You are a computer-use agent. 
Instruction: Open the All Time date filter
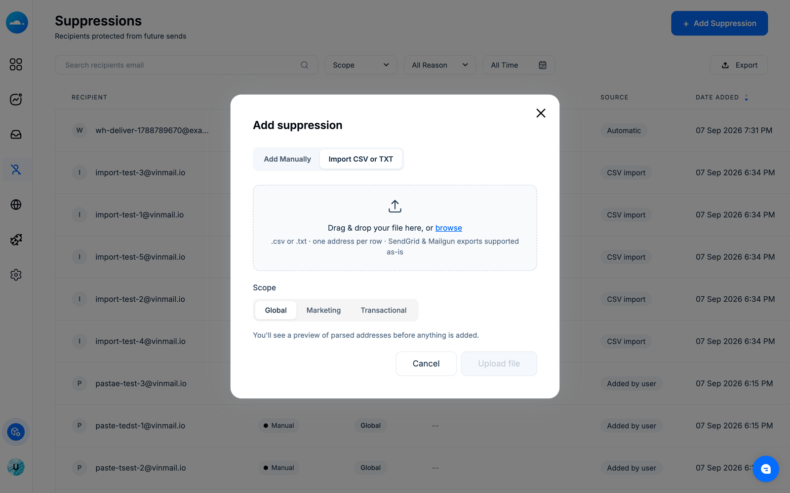point(519,65)
